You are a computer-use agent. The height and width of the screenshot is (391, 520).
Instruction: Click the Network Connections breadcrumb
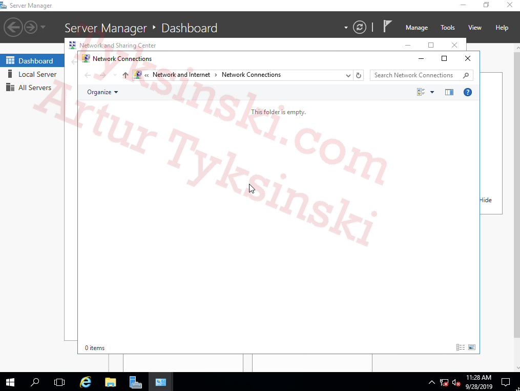(251, 75)
